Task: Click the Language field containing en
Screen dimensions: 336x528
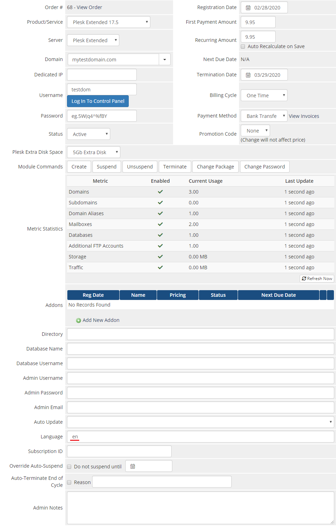Action: (x=201, y=437)
